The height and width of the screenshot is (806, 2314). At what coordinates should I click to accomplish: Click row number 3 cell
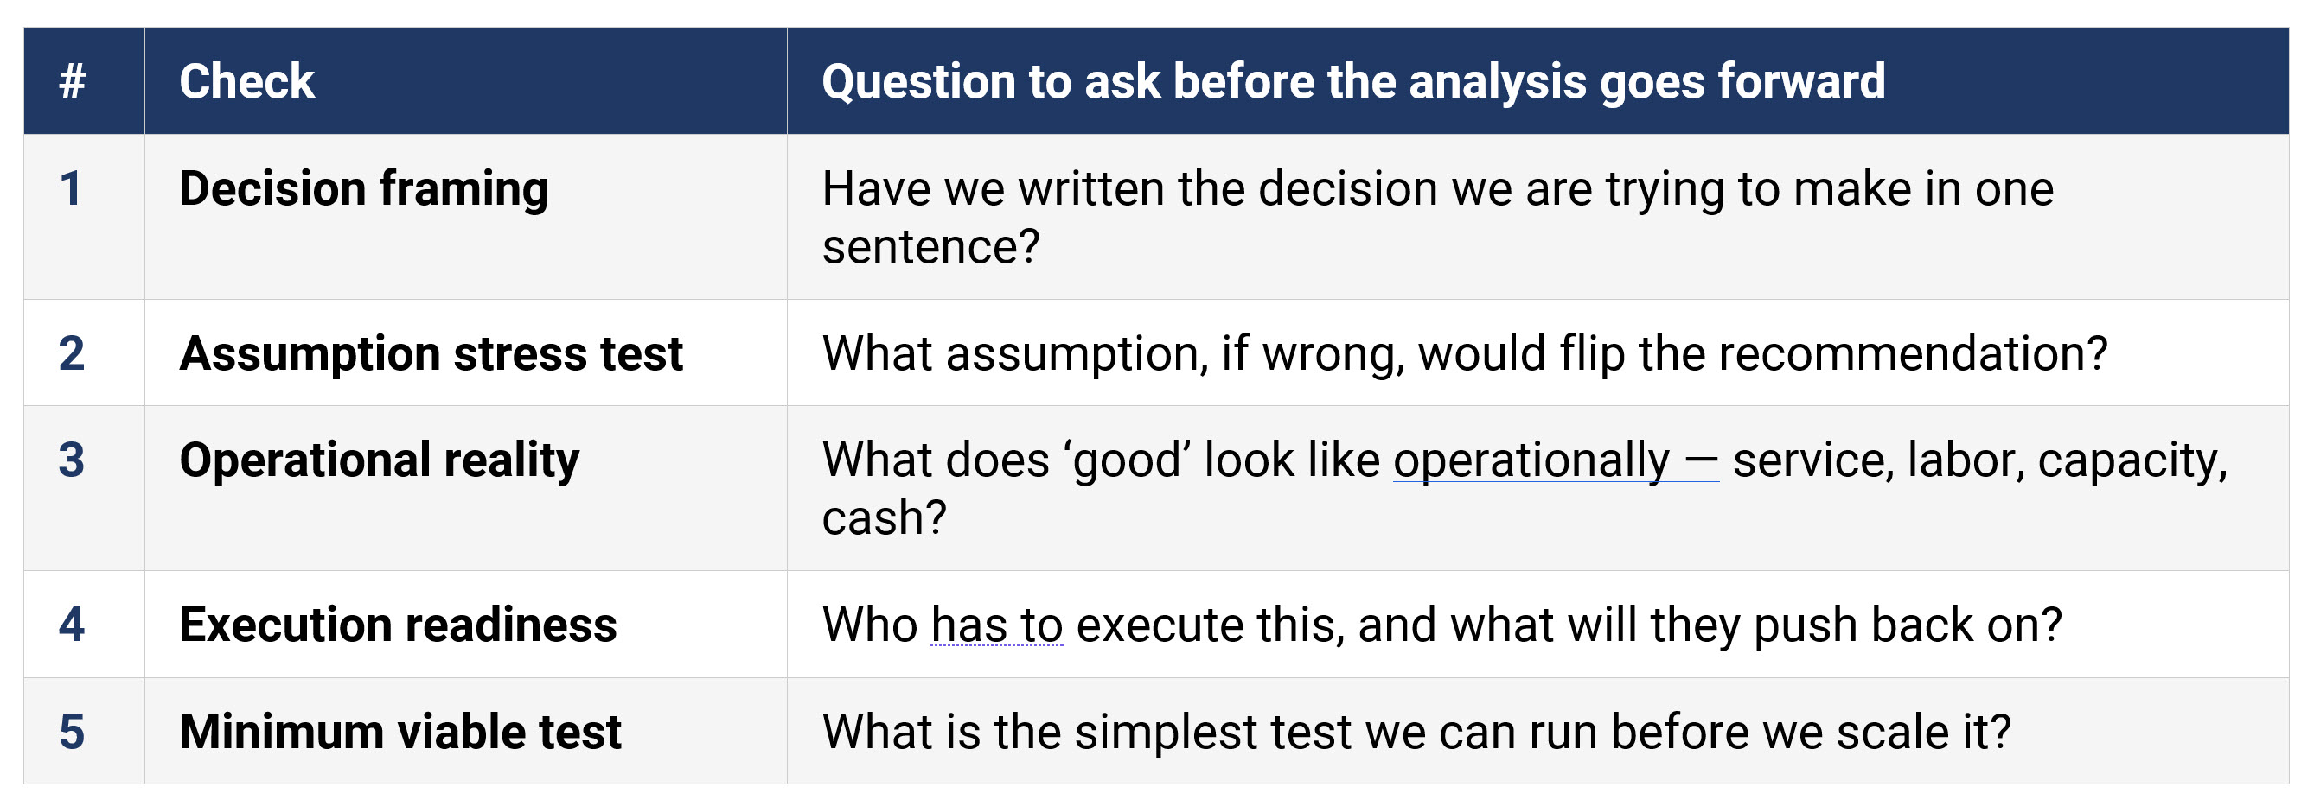click(x=72, y=460)
